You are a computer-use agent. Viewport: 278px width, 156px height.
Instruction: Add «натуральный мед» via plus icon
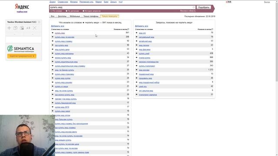click(136, 37)
